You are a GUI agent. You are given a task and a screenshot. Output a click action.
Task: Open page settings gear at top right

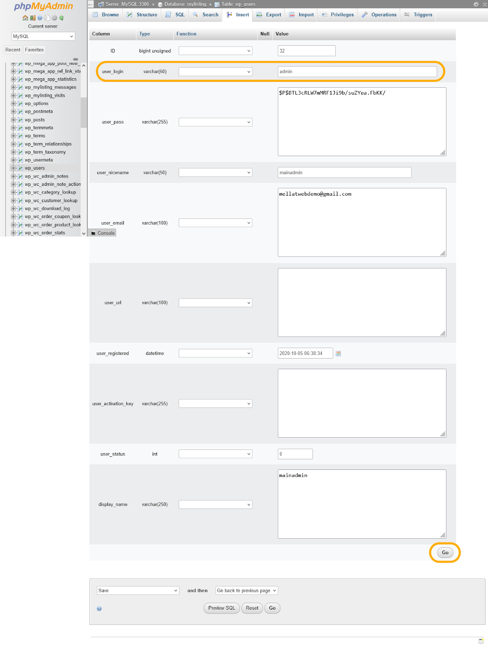tap(476, 4)
